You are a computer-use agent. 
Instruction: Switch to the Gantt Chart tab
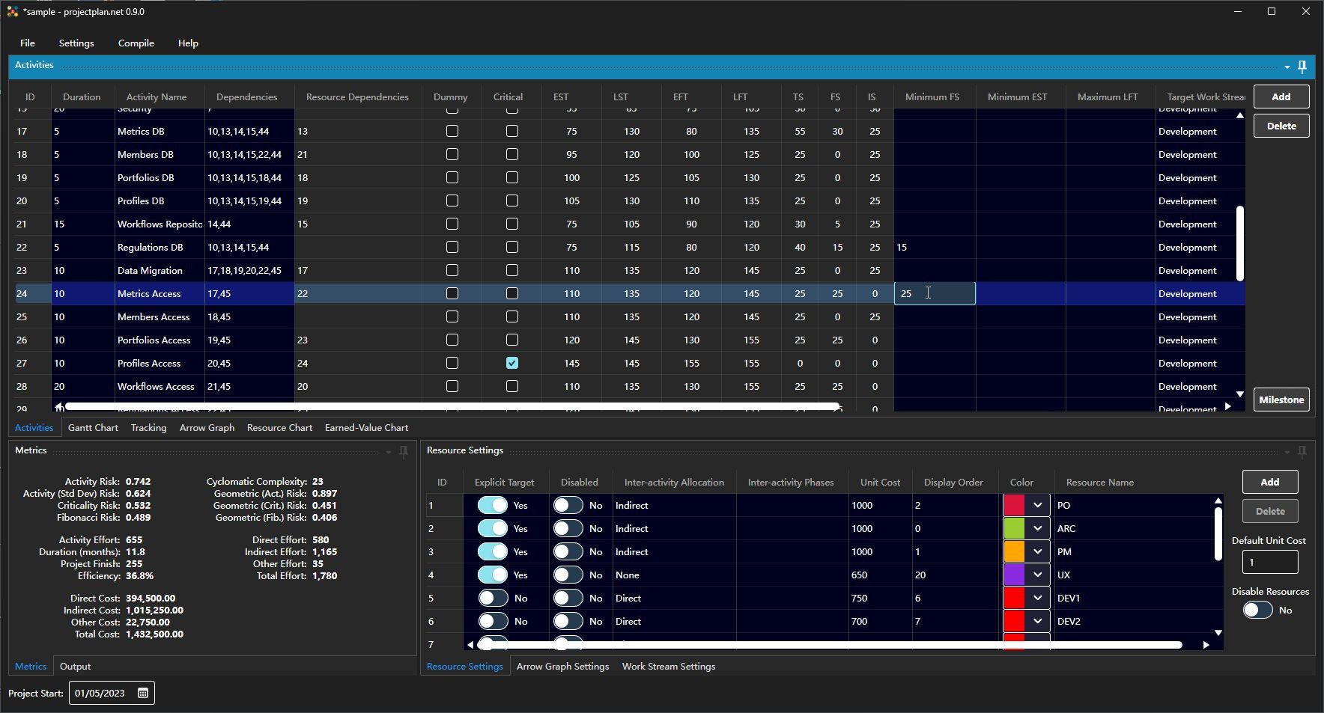coord(93,428)
